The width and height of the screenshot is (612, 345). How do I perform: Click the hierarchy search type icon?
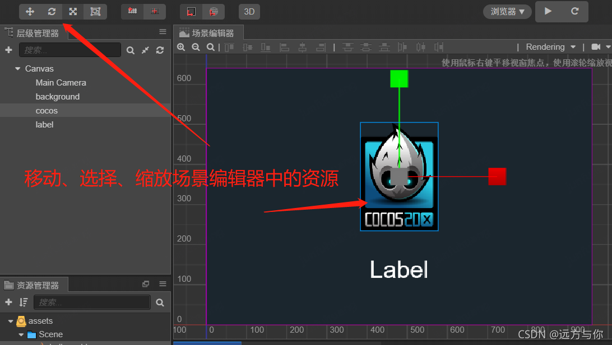coord(131,50)
